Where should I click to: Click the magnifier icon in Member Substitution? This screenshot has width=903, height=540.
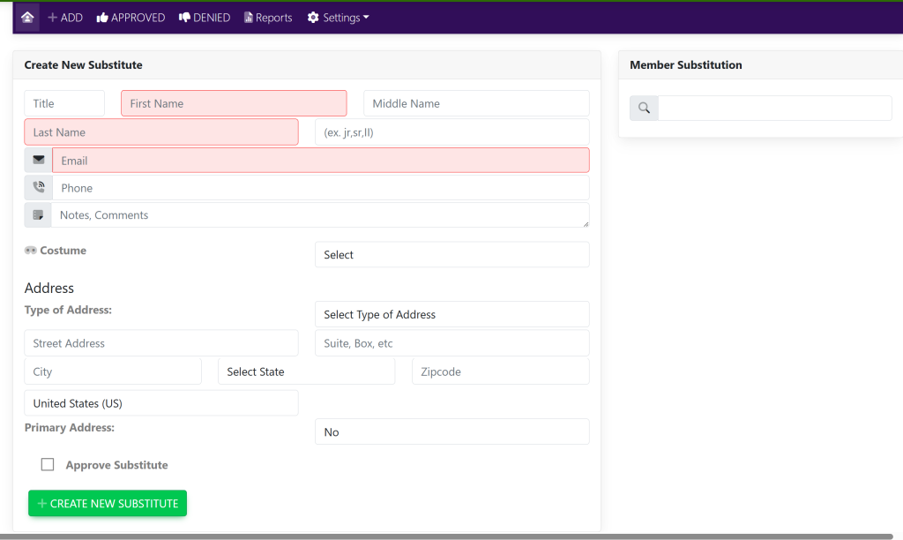[x=644, y=109]
